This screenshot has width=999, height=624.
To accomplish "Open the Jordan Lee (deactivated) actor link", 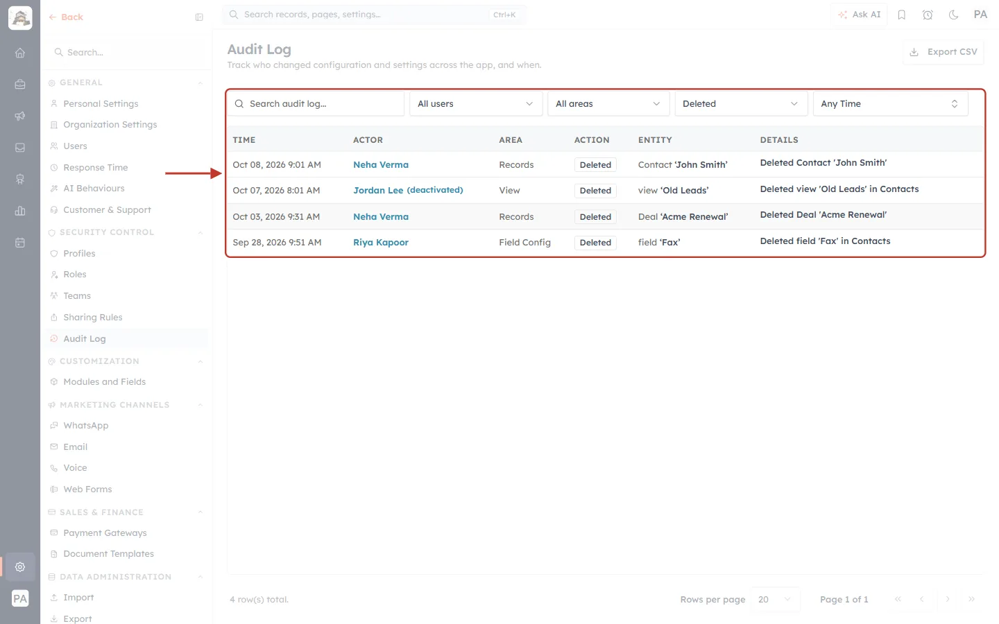I will [408, 190].
